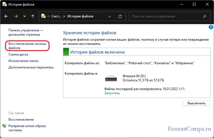The width and height of the screenshot is (214, 138).
Task: Refresh the File History page
Action: (x=120, y=16)
